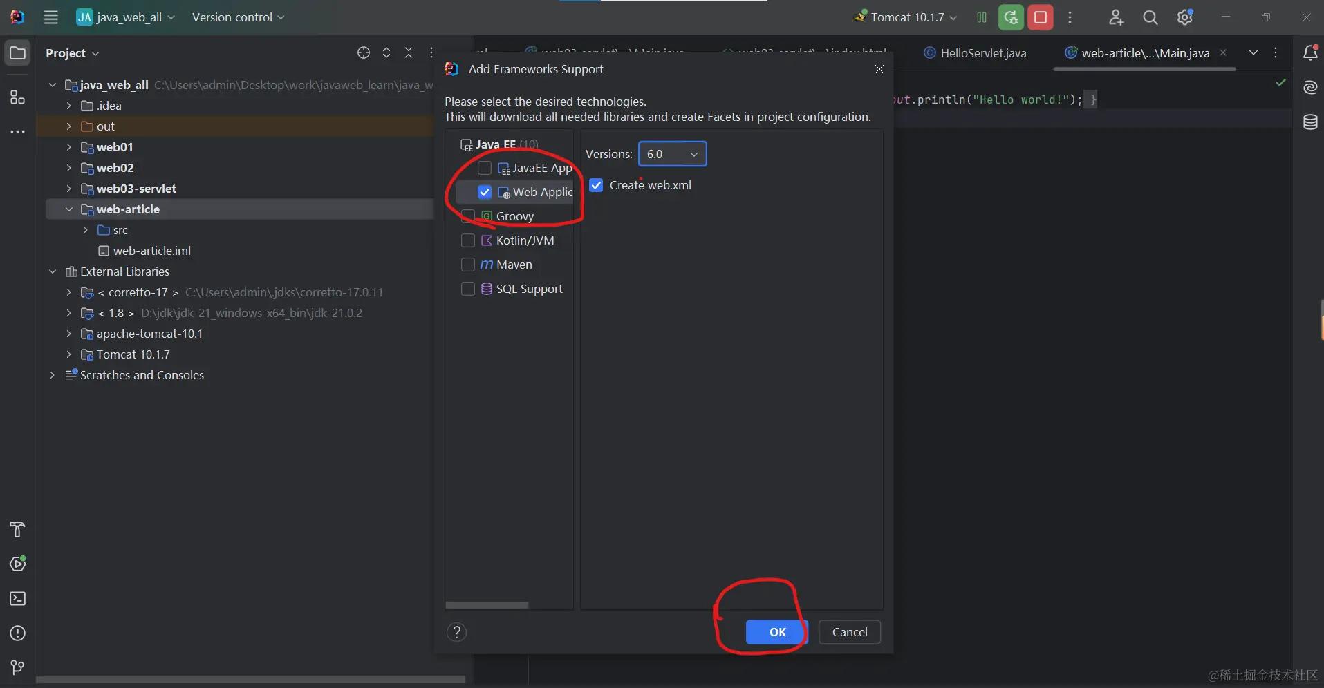
Task: Open Search Everywhere with the magnifier icon
Action: click(1150, 17)
